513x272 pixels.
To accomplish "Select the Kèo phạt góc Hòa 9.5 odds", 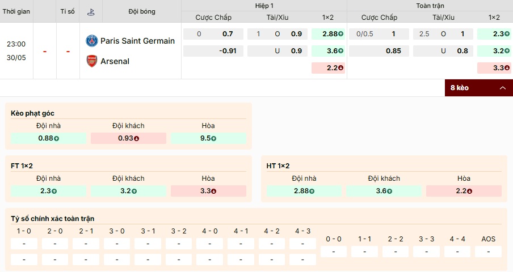I will click(x=208, y=138).
